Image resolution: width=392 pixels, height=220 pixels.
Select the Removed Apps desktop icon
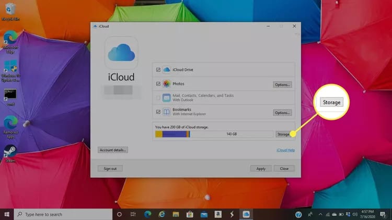tap(10, 127)
